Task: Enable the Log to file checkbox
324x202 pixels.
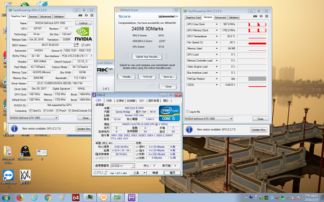Action: click(187, 111)
